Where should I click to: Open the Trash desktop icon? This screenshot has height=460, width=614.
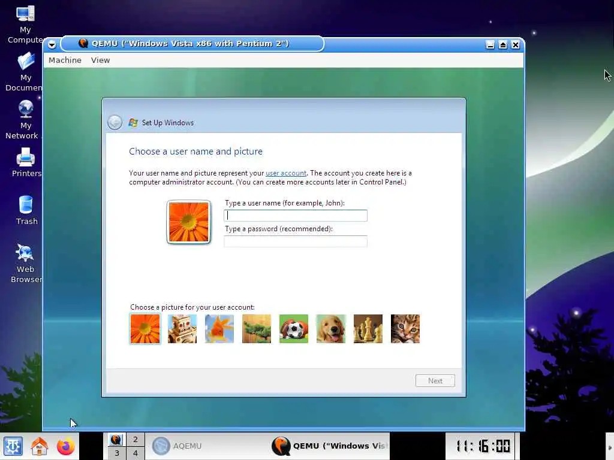[x=26, y=210]
